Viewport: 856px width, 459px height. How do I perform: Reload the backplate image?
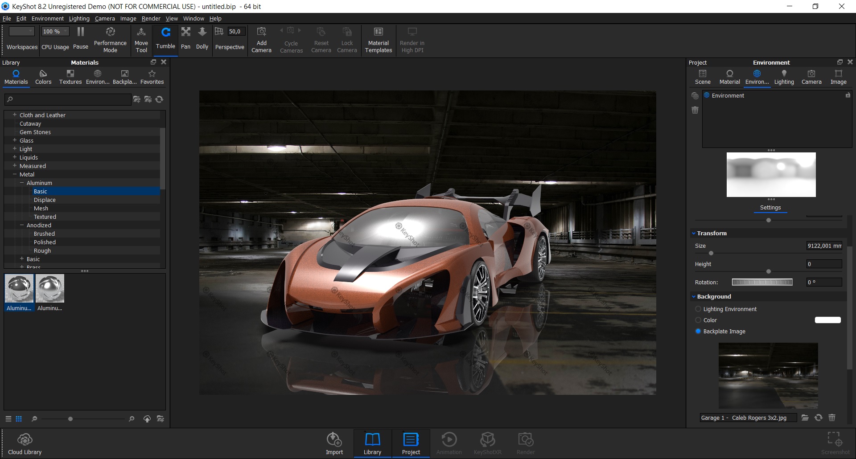point(819,418)
